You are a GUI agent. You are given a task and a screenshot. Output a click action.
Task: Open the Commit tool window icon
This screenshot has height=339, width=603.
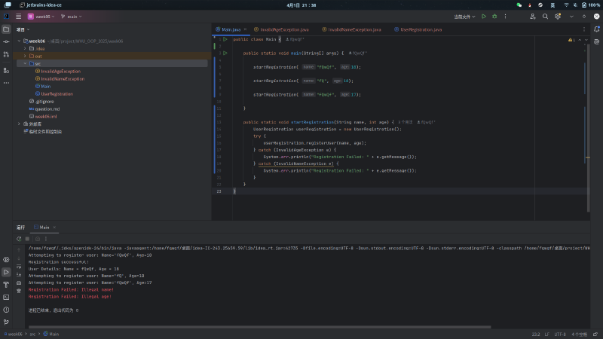point(6,41)
